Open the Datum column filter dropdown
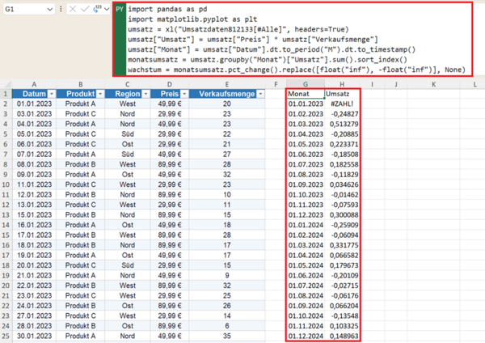 tap(52, 94)
